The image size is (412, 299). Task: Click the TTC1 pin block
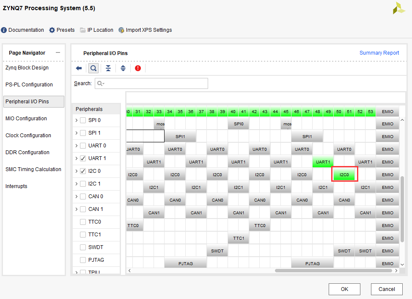click(x=239, y=238)
